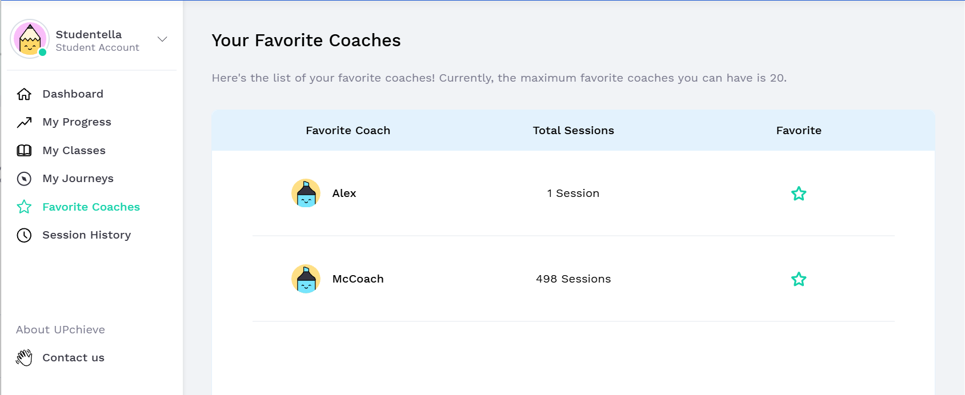This screenshot has height=395, width=965.
Task: Click the Session History clock icon
Action: (x=24, y=235)
